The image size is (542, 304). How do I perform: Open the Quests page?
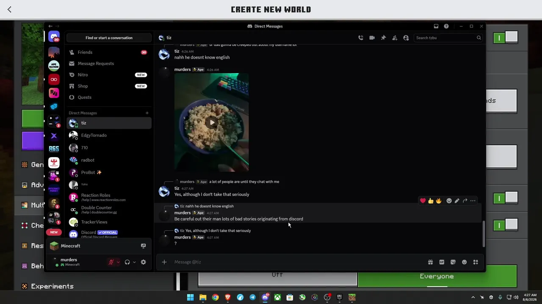tap(109, 97)
